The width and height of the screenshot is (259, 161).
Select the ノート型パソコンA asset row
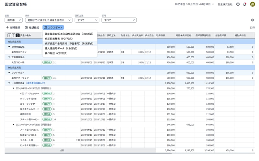point(130,130)
